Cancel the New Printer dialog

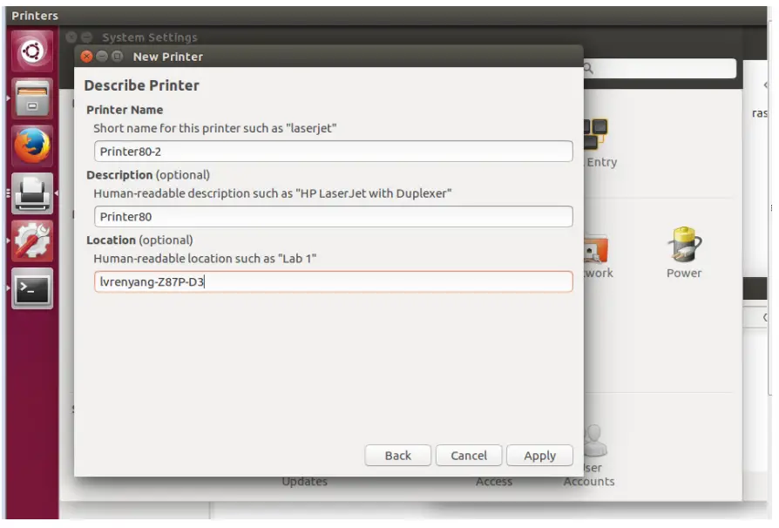click(x=469, y=456)
